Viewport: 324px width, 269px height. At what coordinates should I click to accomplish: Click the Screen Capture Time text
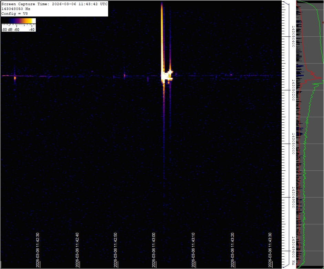[x=54, y=4]
